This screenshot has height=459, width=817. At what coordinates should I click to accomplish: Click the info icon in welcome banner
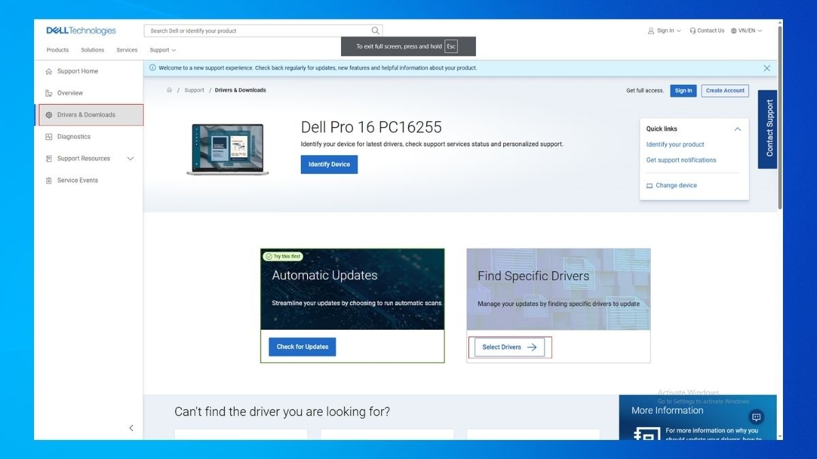[x=153, y=68]
